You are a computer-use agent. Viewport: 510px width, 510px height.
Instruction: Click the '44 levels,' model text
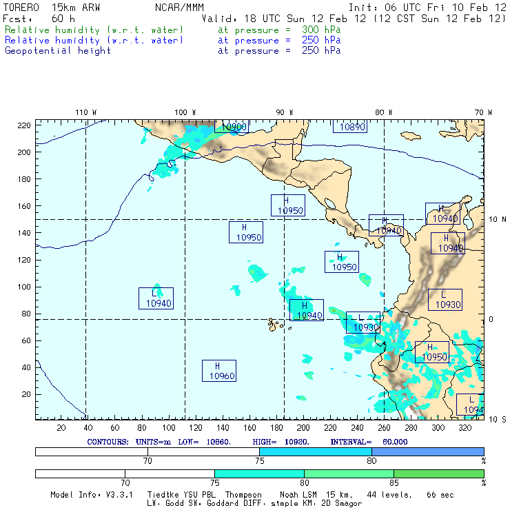coord(389,495)
